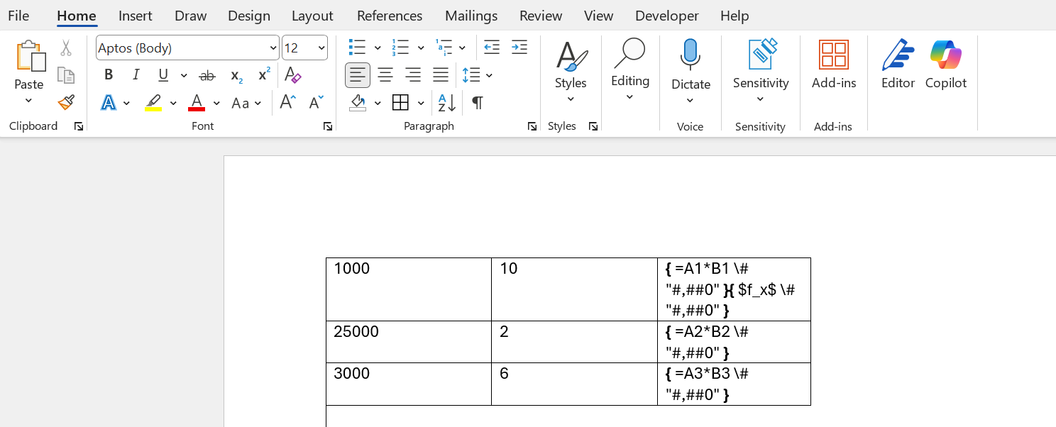Expand borders options arrow
This screenshot has height=427, width=1056.
pyautogui.click(x=421, y=104)
